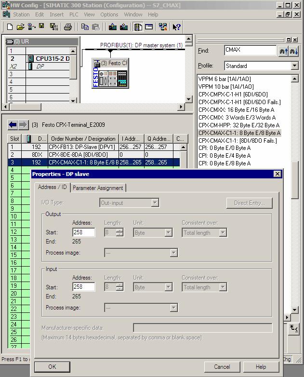Open the Window menu
The height and width of the screenshot is (377, 304).
[133, 14]
